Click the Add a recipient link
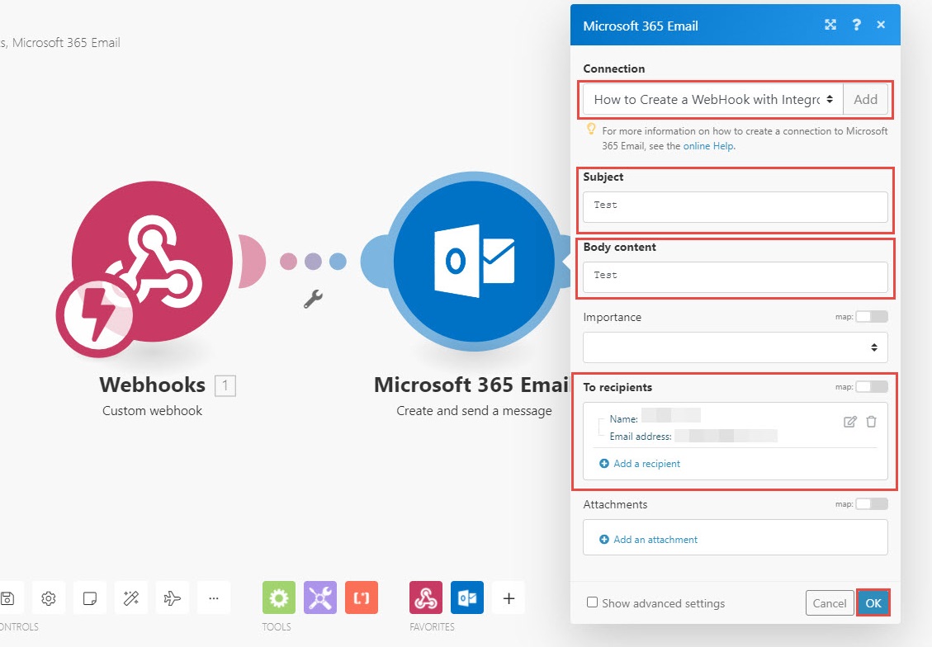This screenshot has height=647, width=932. (x=646, y=464)
